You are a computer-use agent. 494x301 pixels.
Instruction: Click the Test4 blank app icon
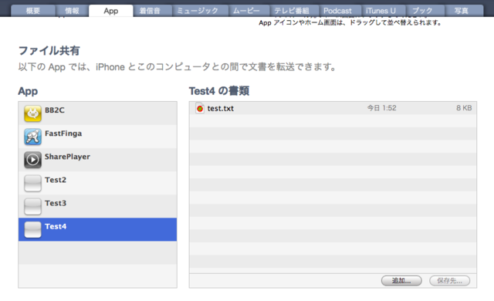(x=32, y=229)
